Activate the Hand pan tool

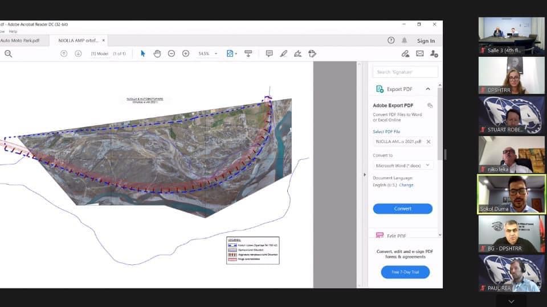click(157, 53)
